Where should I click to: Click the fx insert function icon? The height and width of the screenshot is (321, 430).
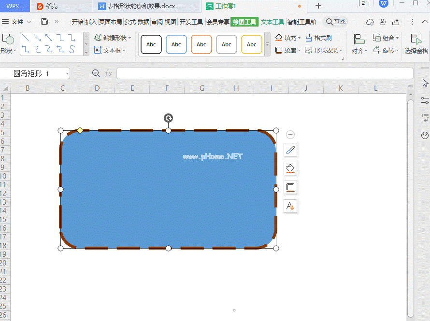coord(108,73)
